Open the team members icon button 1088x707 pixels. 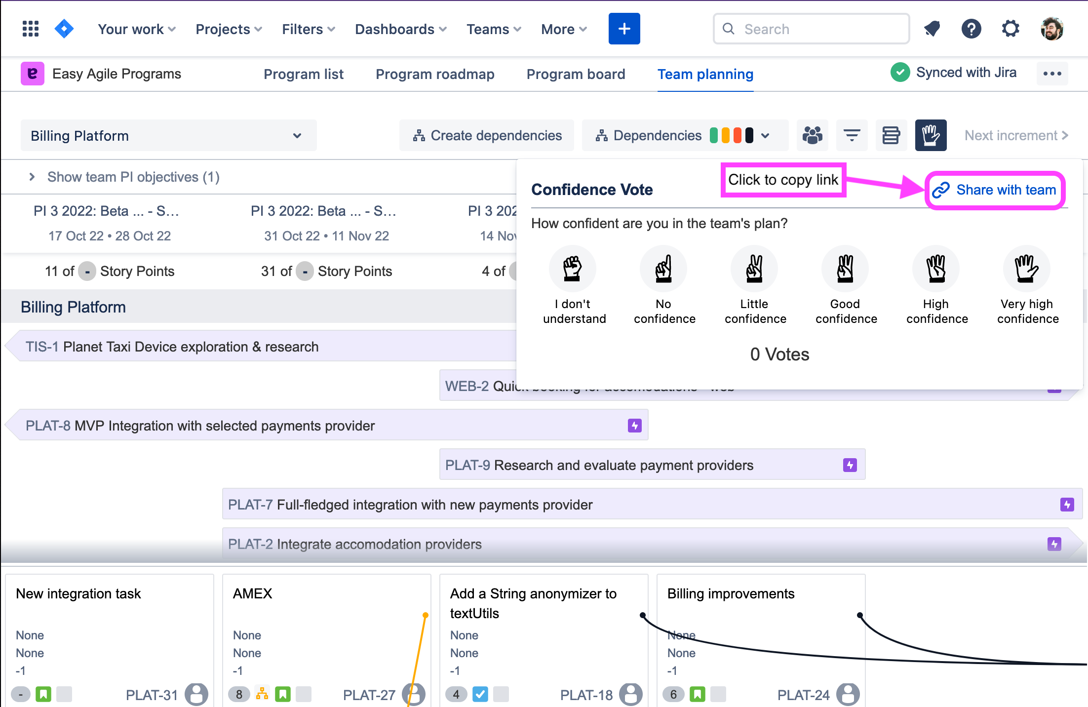tap(812, 135)
